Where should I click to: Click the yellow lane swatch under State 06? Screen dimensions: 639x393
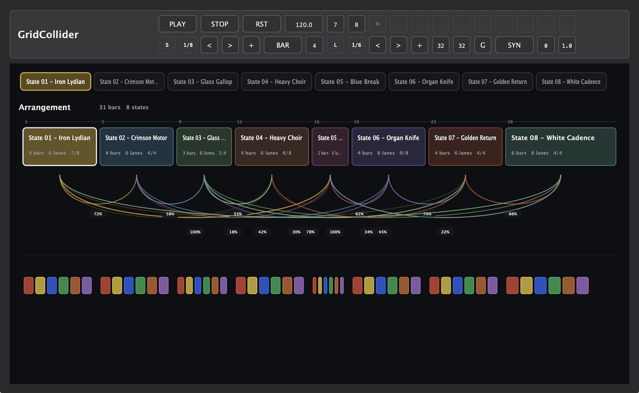click(x=369, y=285)
